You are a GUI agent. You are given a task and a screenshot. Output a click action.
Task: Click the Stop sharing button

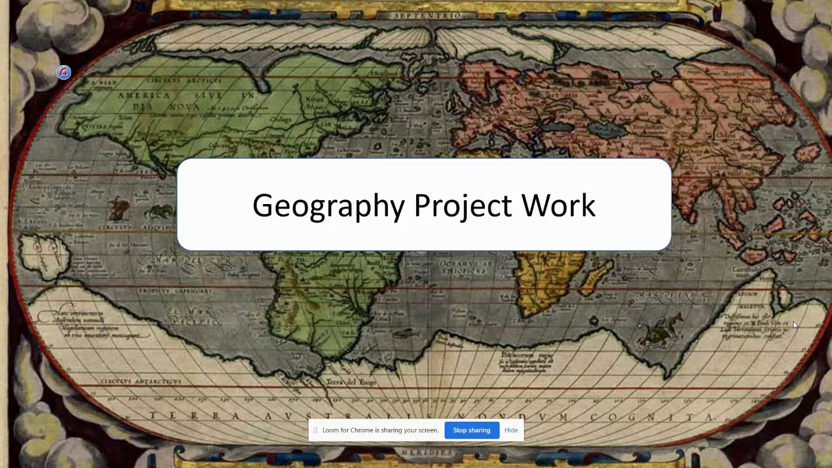point(471,430)
